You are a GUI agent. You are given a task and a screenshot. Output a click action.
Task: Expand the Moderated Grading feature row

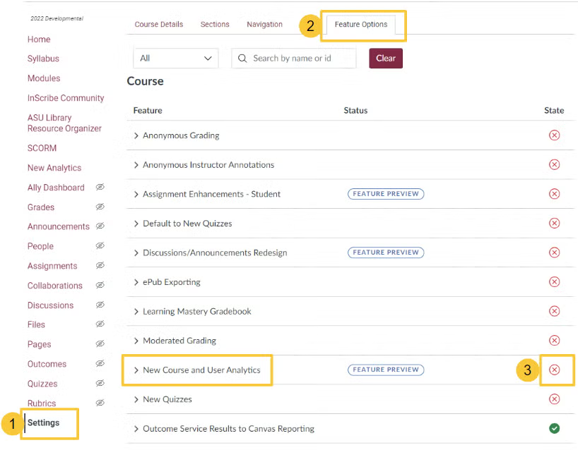(136, 341)
